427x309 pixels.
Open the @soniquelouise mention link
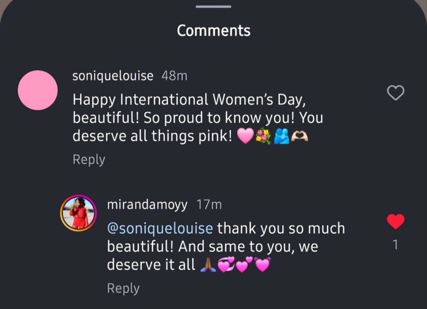[x=160, y=229]
